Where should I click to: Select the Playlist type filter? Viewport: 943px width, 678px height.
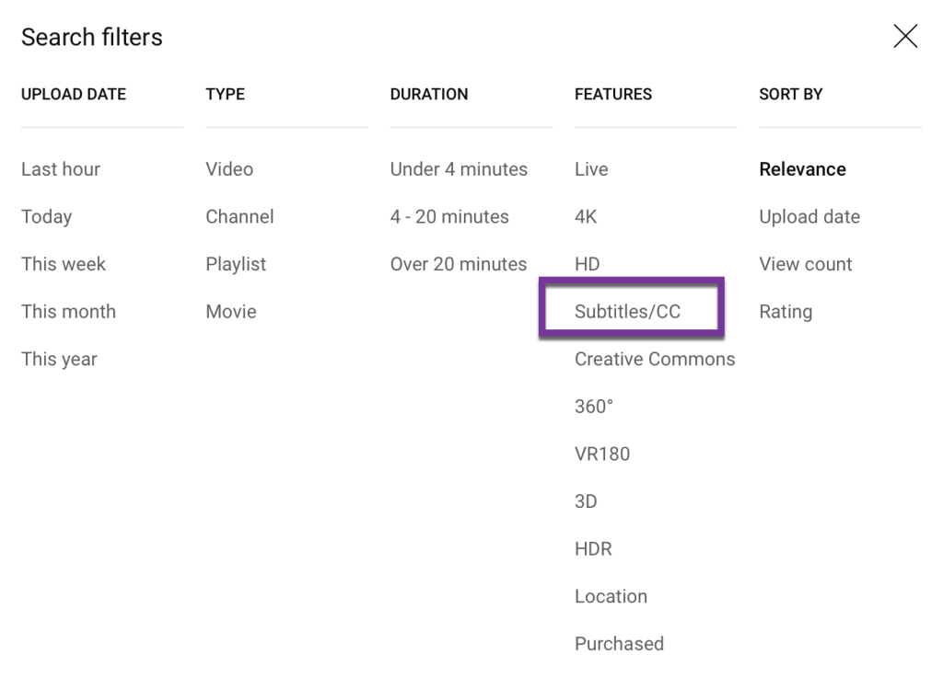click(x=236, y=264)
